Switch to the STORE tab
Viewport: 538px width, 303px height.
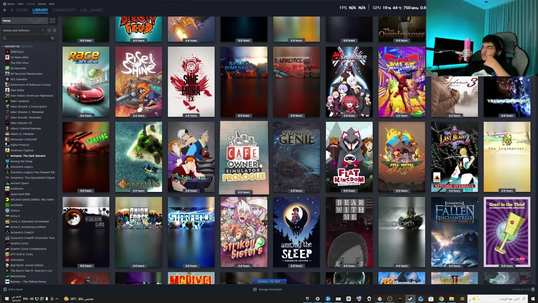click(22, 10)
